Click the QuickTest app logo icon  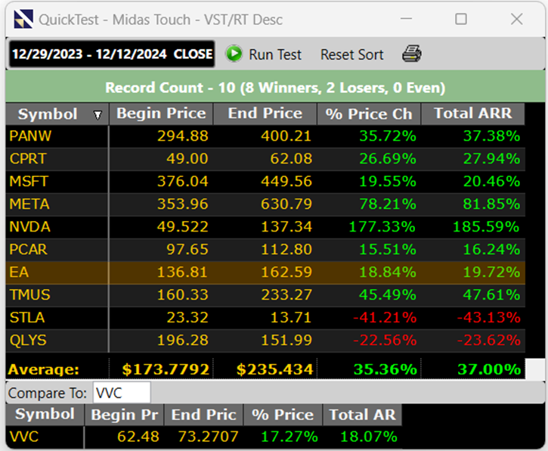coord(23,19)
